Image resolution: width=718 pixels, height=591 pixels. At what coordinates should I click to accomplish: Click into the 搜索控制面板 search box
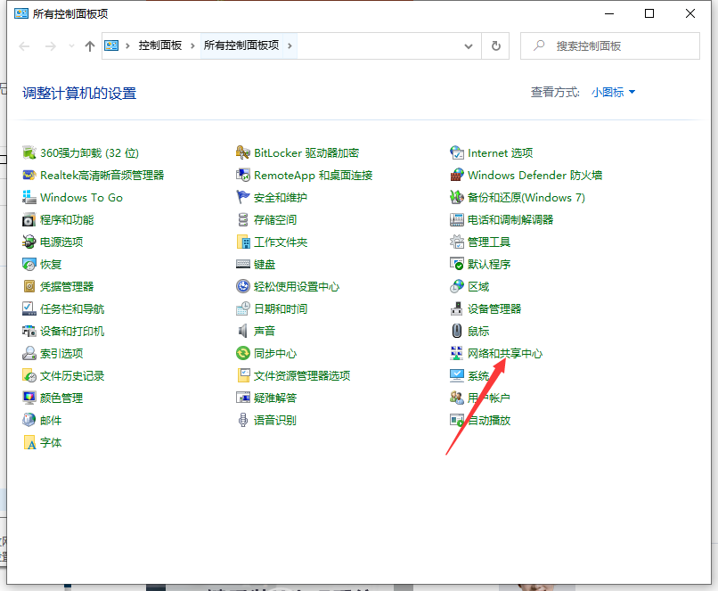coord(615,45)
